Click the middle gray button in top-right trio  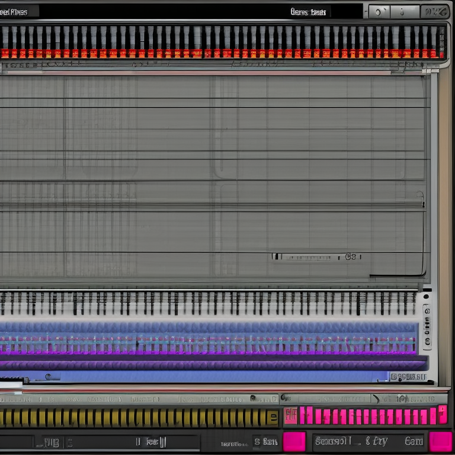(x=405, y=12)
